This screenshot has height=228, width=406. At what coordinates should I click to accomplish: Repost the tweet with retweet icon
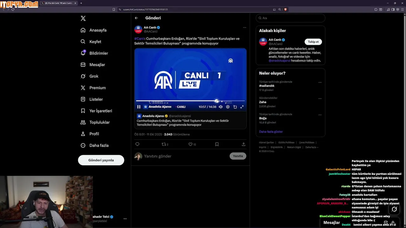click(164, 144)
